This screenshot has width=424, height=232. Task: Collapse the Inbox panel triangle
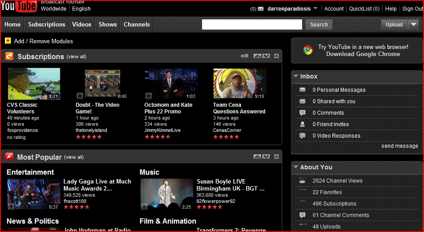(295, 76)
